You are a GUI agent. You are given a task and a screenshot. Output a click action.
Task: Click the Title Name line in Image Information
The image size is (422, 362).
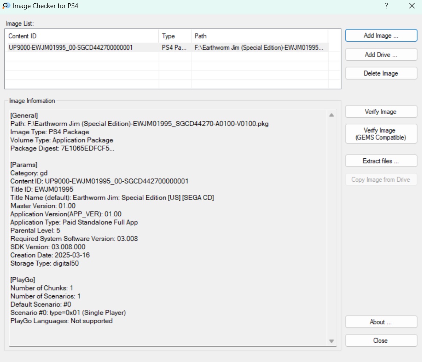(112, 198)
